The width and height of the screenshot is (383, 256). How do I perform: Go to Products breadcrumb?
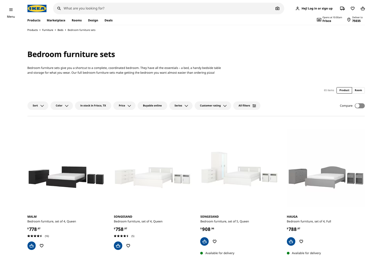tap(32, 30)
